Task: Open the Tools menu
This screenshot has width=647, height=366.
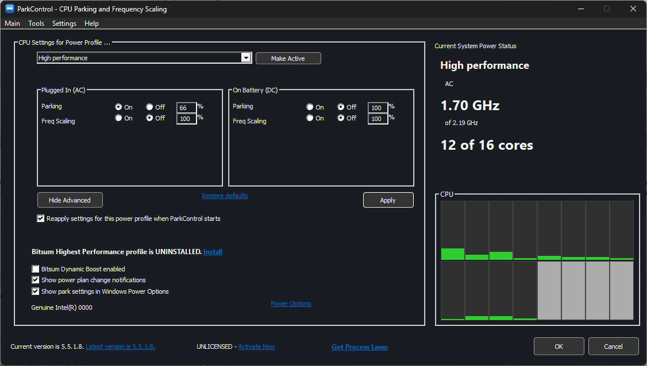Action: click(36, 24)
